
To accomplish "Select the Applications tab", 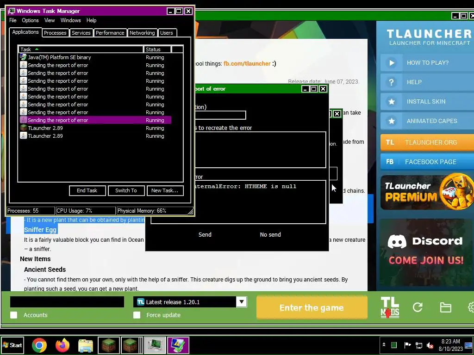I will 25,32.
